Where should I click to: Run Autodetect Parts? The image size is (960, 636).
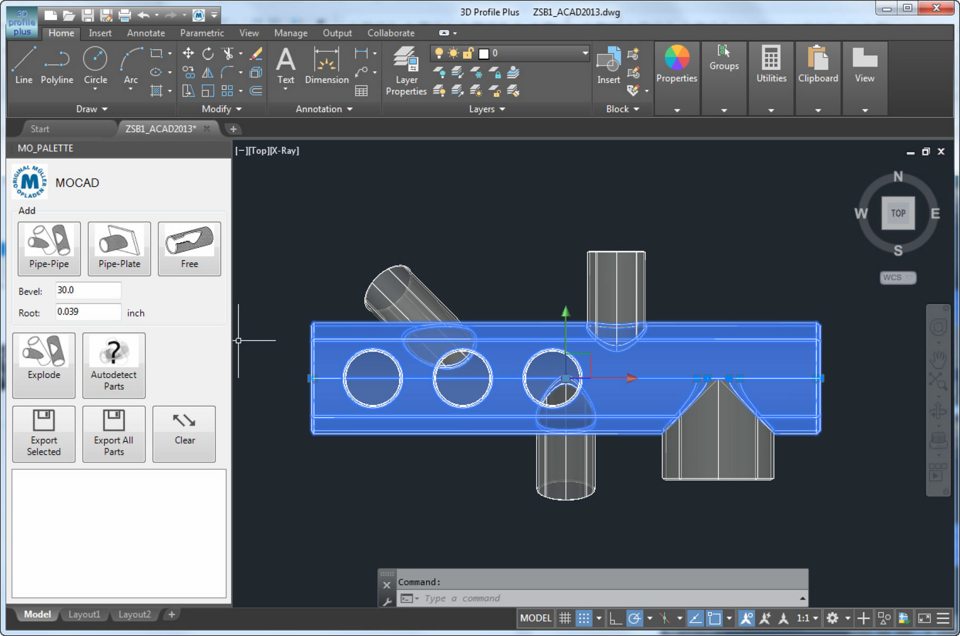point(114,364)
